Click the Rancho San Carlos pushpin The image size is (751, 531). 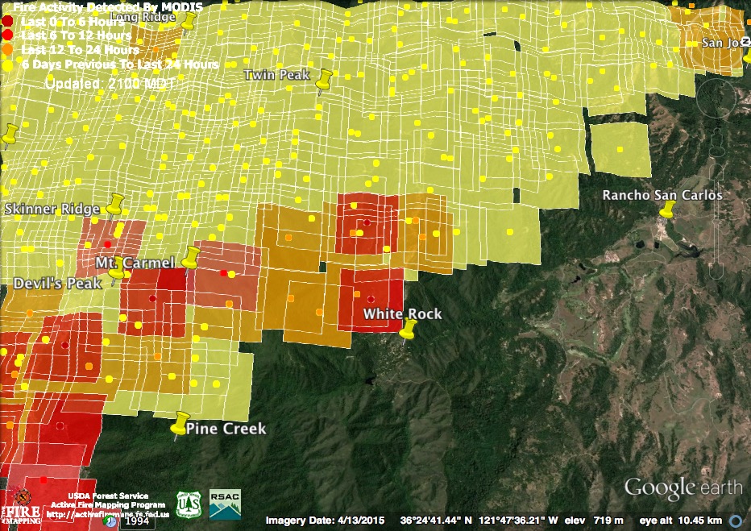tap(667, 209)
